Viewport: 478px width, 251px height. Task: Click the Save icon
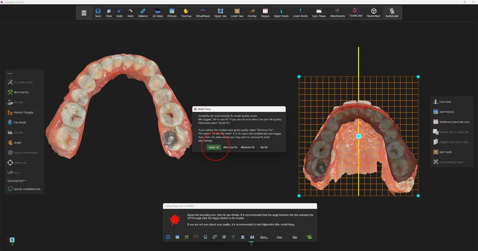tap(98, 13)
